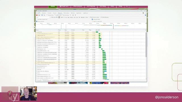Switch to the Memory tab
The image size is (182, 102).
pos(73,13)
